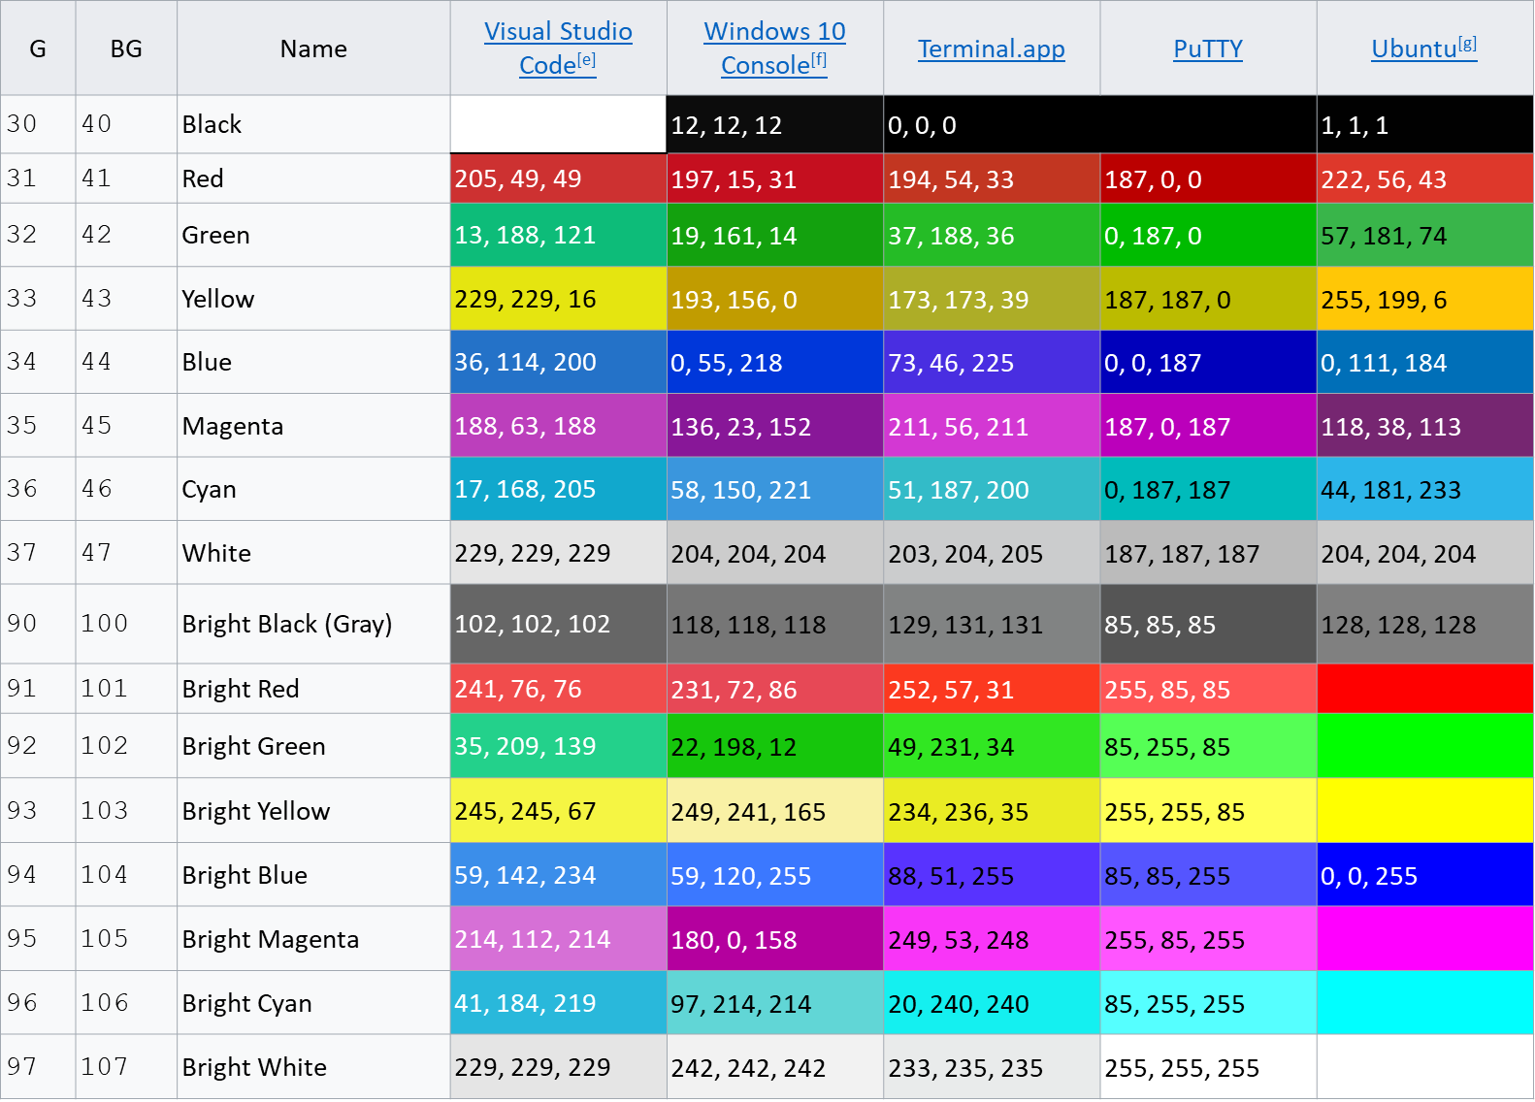Click the VS Code Green swatch 13, 188, 121
Viewport: 1535px width, 1102px height.
click(558, 235)
